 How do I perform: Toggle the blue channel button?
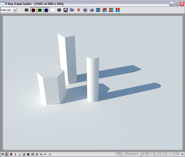(x=46, y=10)
